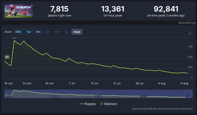The image size is (197, 115).
Task: Click the 4 Aug axis label
Action: 162,83
